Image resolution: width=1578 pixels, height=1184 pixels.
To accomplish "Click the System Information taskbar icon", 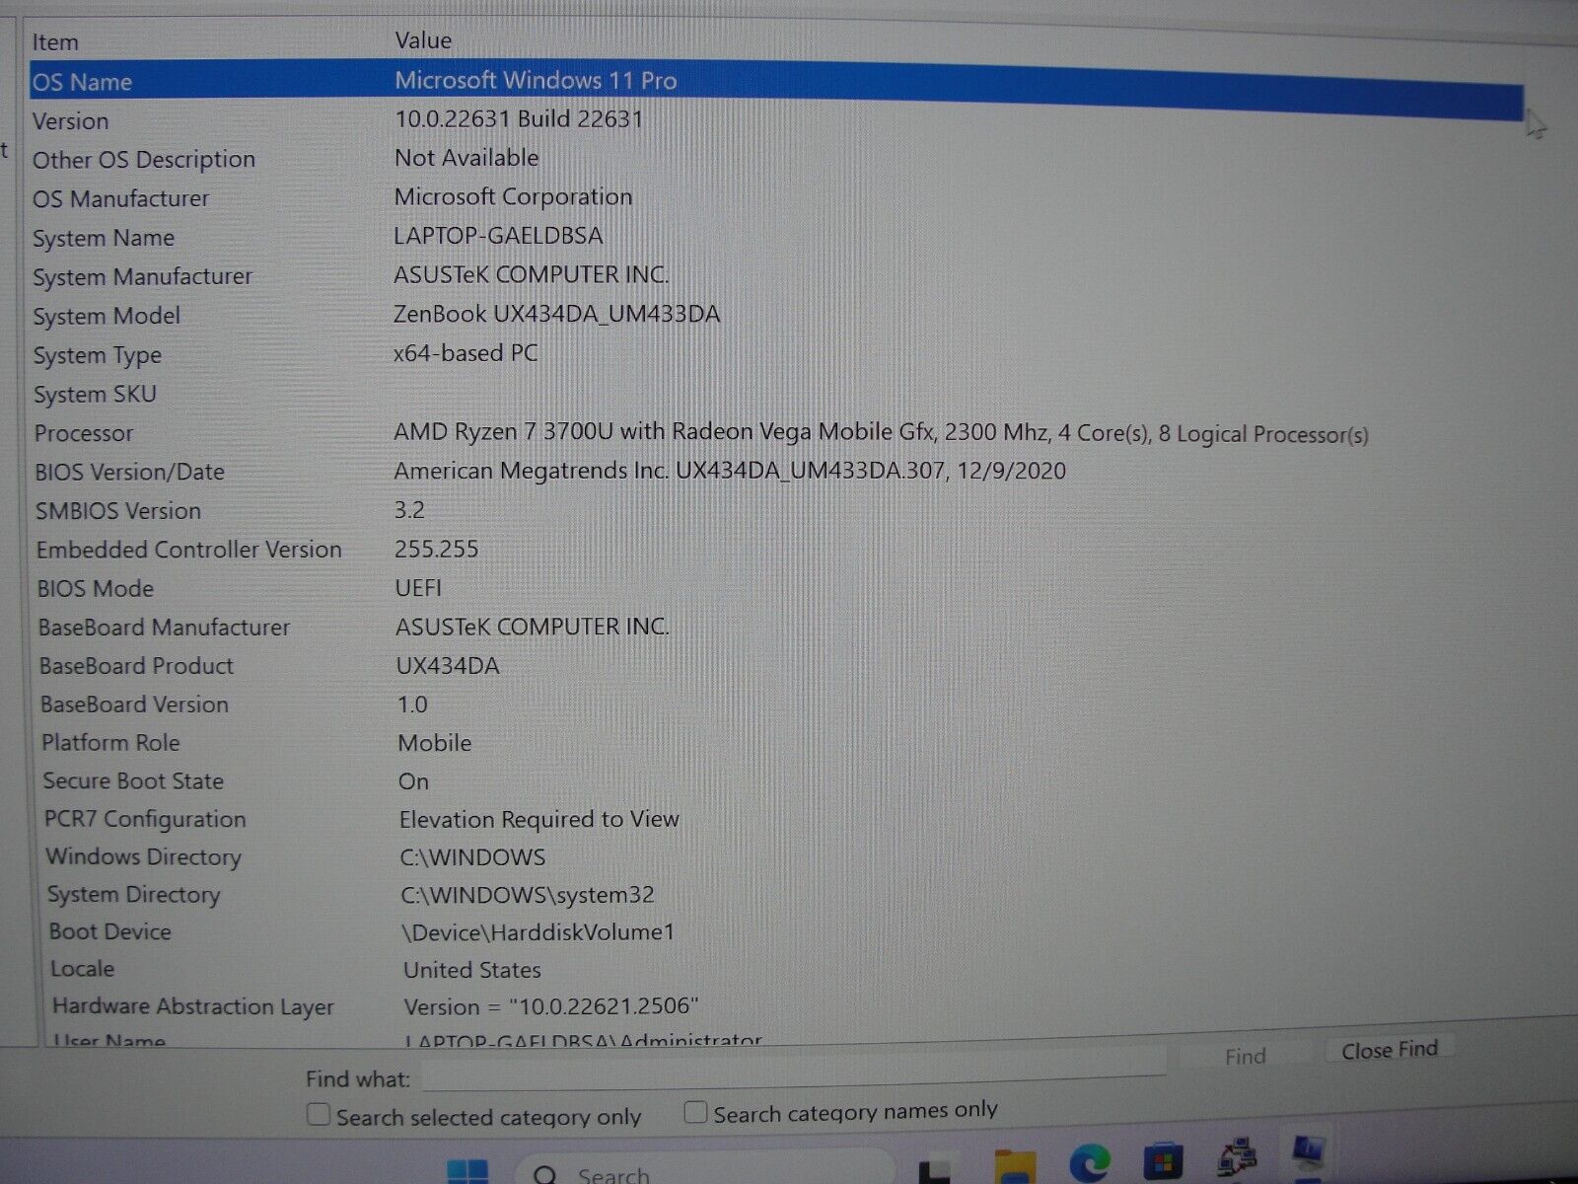I will click(1309, 1152).
